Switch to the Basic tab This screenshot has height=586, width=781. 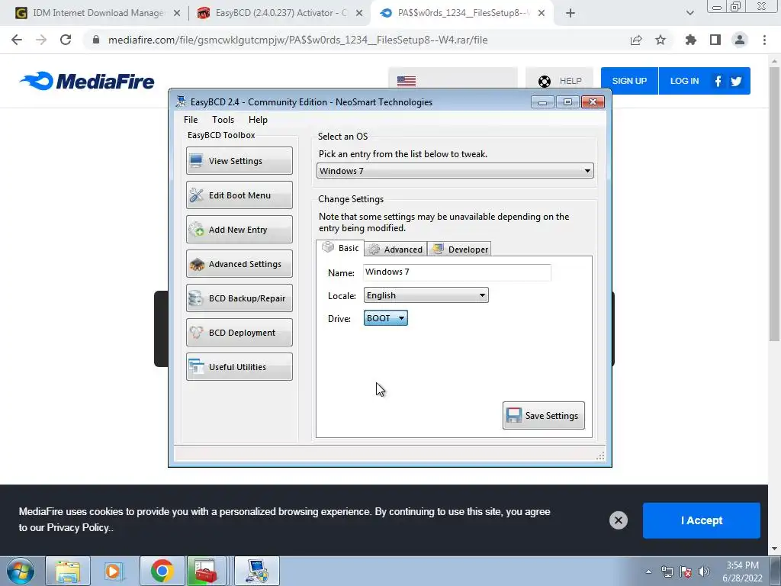[x=341, y=248]
